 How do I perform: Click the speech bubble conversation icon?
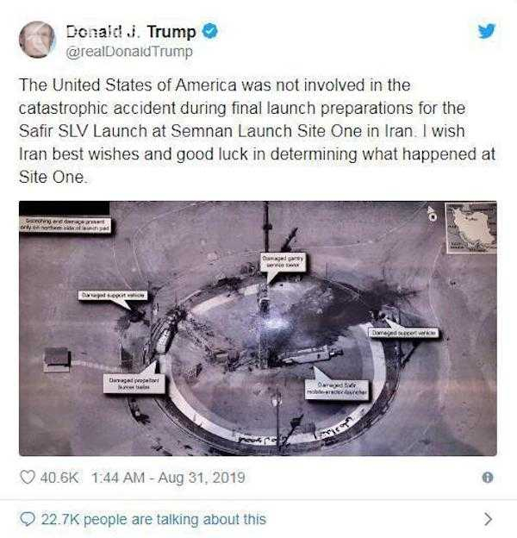[28, 519]
